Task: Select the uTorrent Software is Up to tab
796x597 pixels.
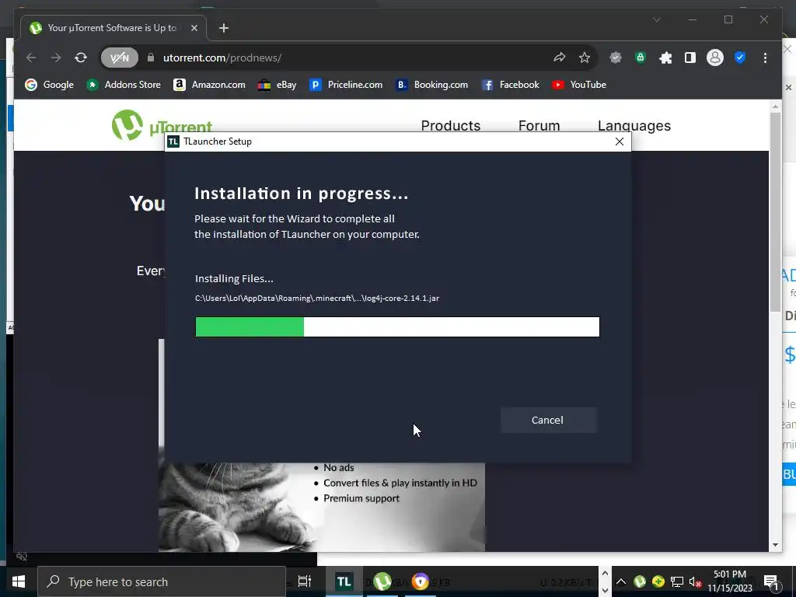Action: (113, 28)
